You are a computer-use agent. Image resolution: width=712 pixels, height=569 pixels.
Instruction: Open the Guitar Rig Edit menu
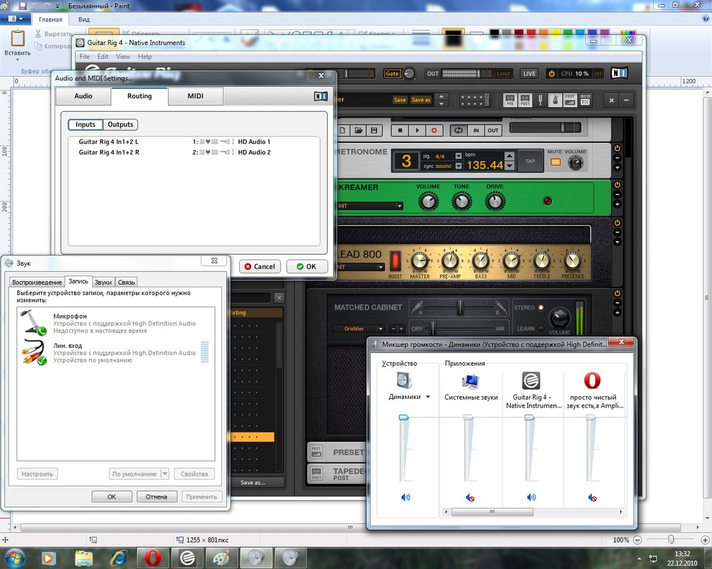tap(103, 57)
